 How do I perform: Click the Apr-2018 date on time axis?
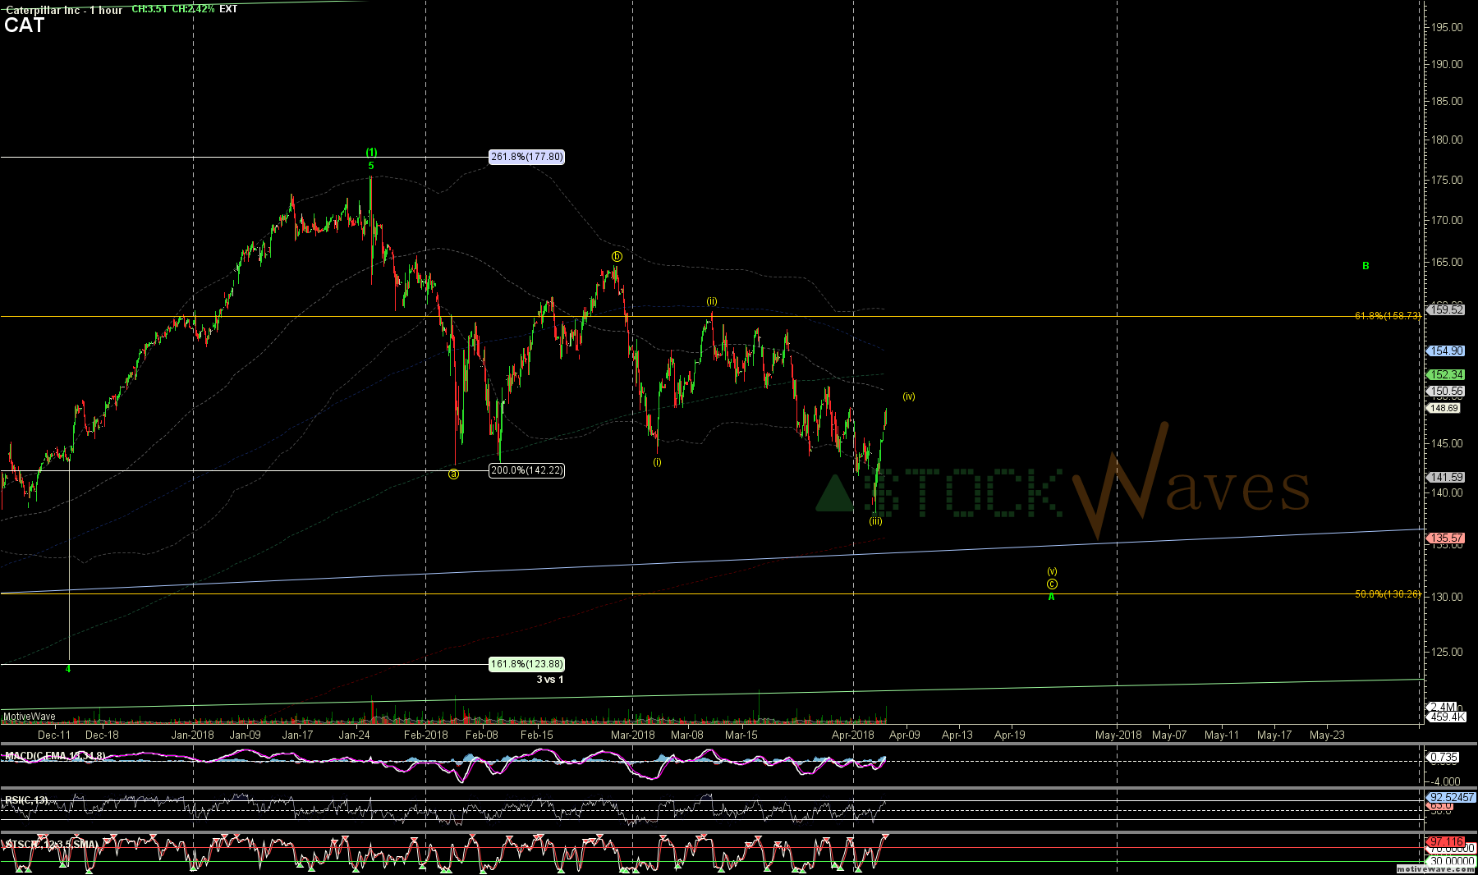point(853,735)
